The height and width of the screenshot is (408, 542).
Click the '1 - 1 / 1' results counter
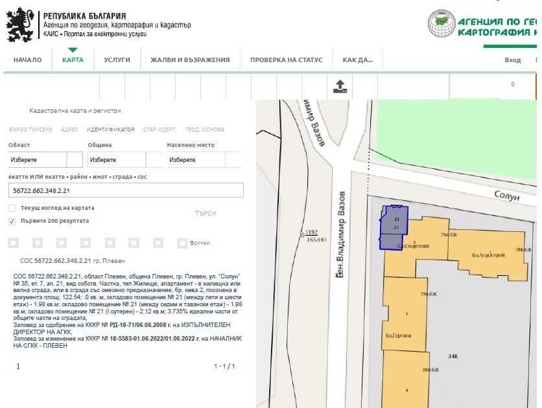click(224, 367)
